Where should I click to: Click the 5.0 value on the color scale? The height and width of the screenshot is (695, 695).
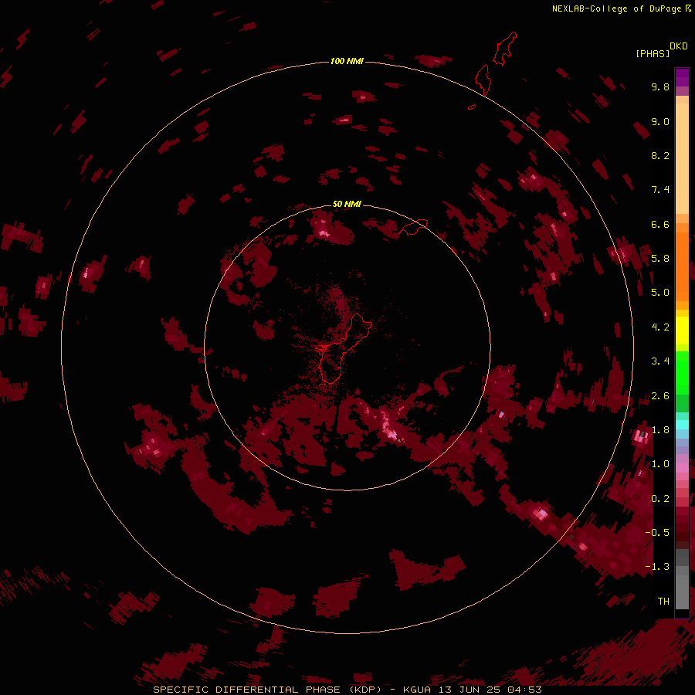(x=660, y=293)
